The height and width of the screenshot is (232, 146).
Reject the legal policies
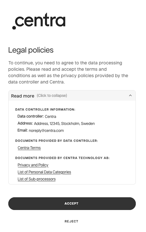pyautogui.click(x=71, y=221)
